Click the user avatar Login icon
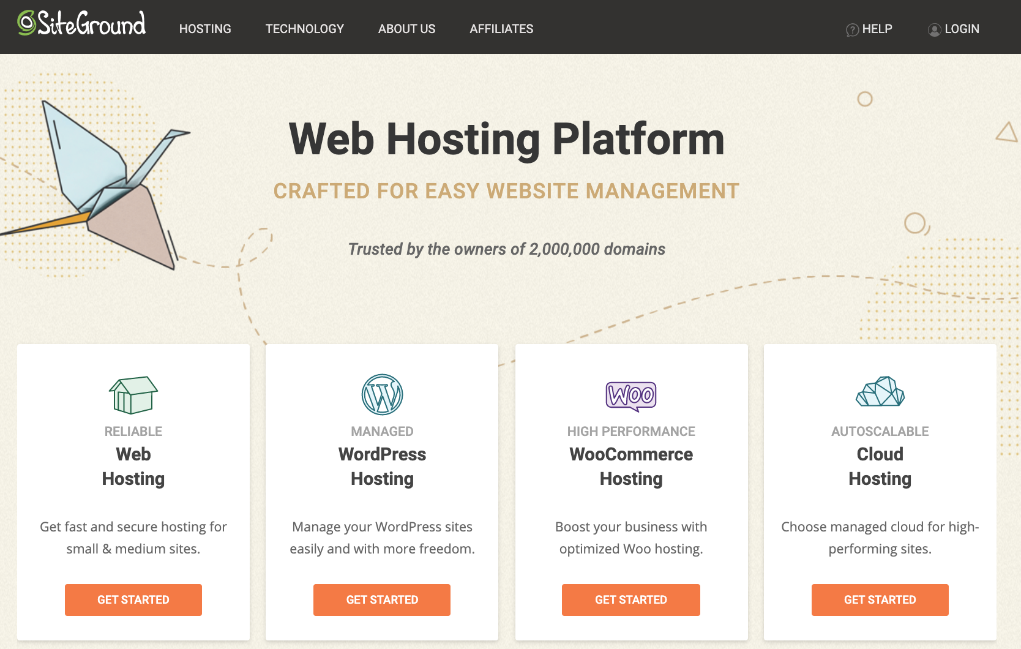This screenshot has height=649, width=1021. 935,29
